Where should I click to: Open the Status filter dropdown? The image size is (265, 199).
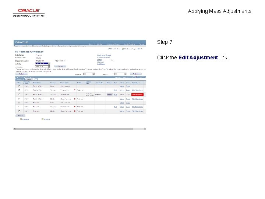click(x=120, y=74)
